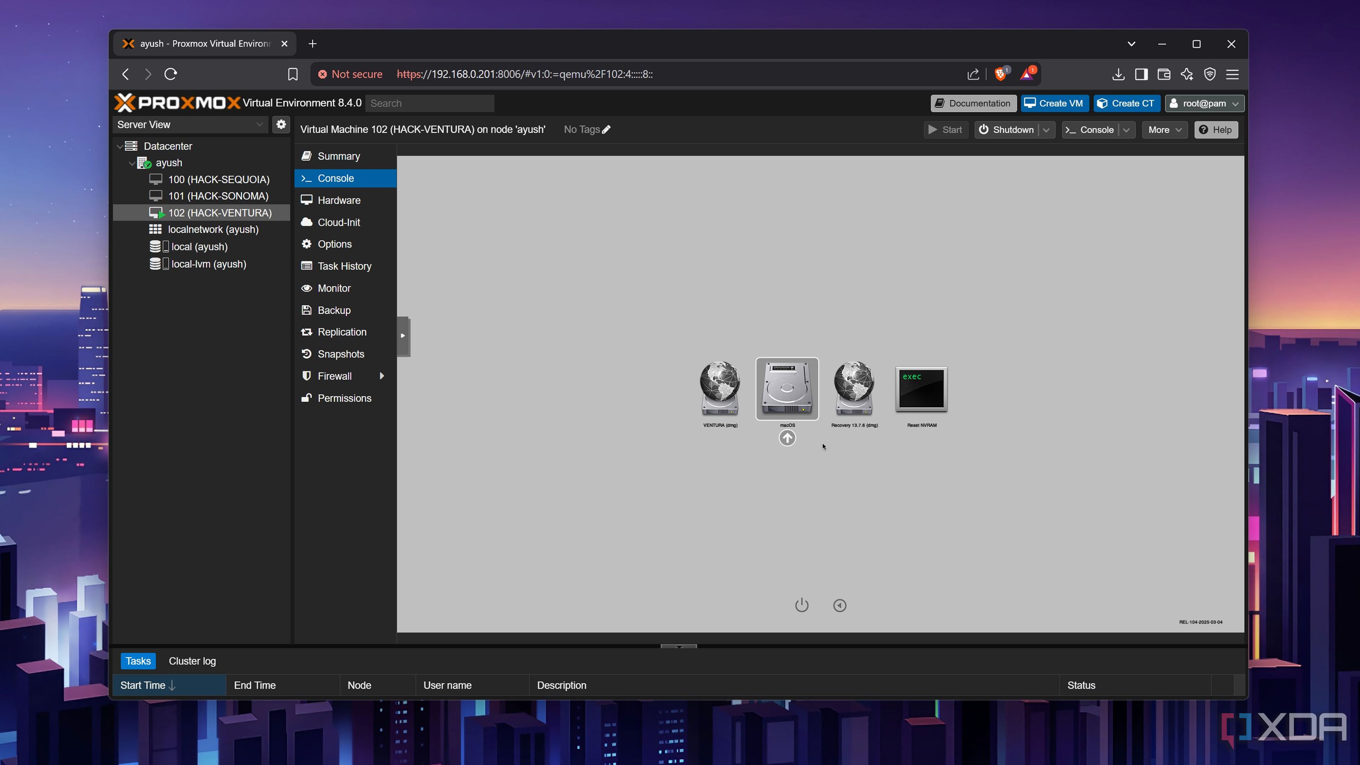
Task: Open the Summary menu item
Action: [345, 156]
